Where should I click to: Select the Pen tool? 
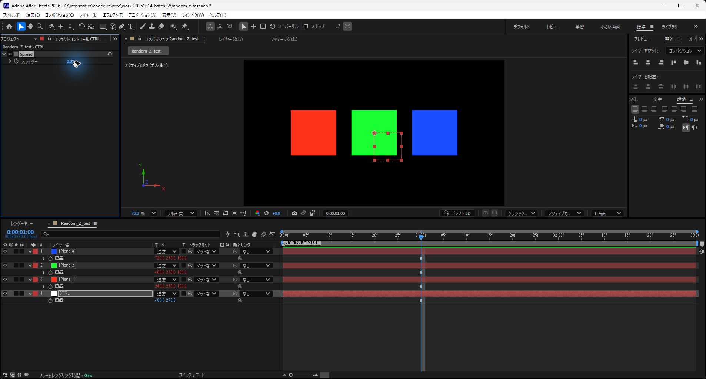click(121, 26)
